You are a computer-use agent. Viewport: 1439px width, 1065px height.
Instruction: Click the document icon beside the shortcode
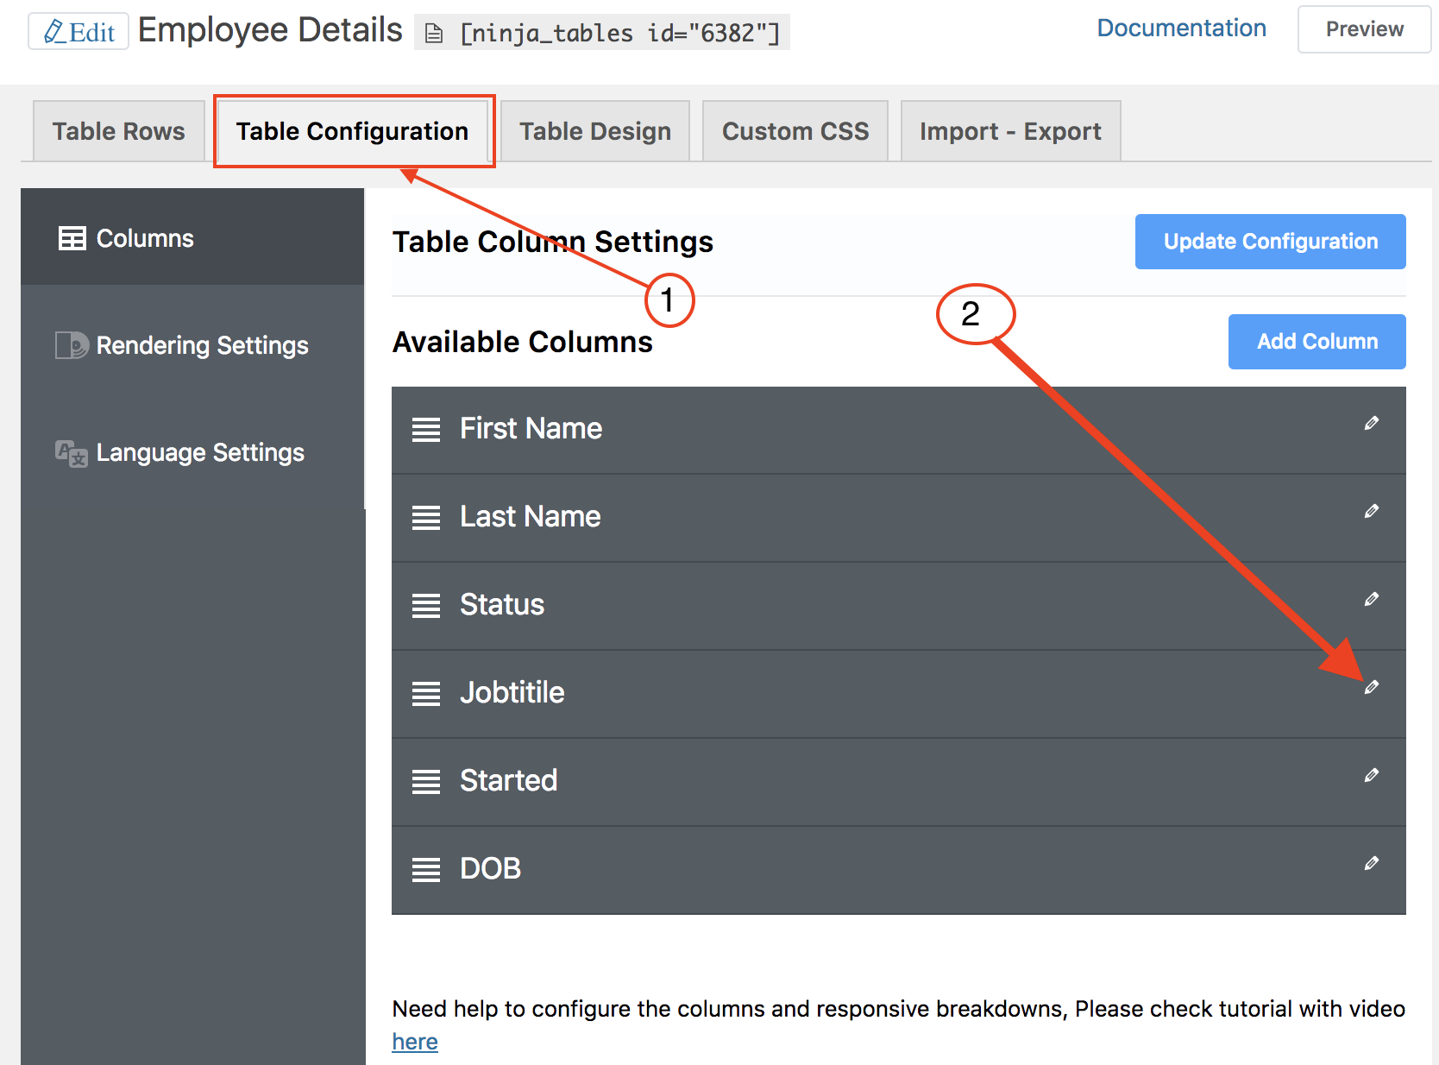coord(433,32)
